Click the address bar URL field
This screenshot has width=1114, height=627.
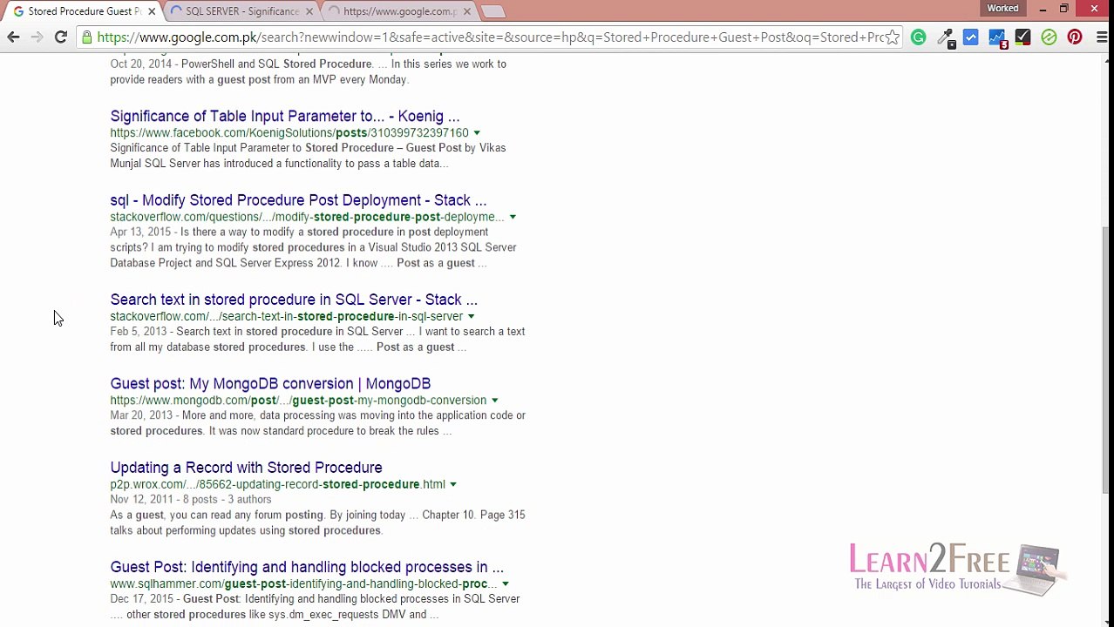pos(491,37)
